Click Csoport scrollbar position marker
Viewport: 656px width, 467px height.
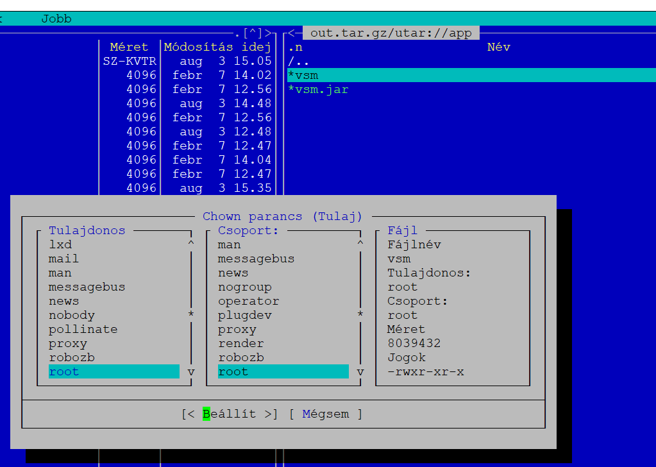[x=360, y=314]
